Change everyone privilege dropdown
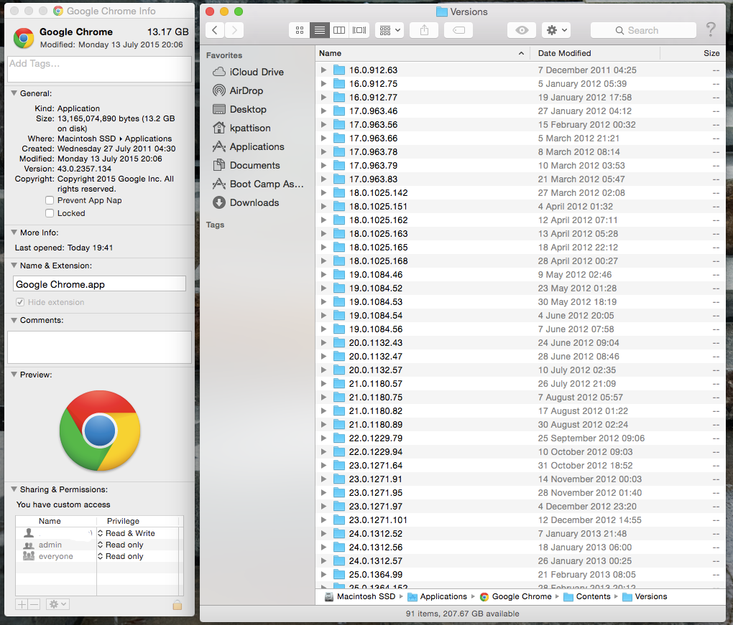 pyautogui.click(x=121, y=556)
